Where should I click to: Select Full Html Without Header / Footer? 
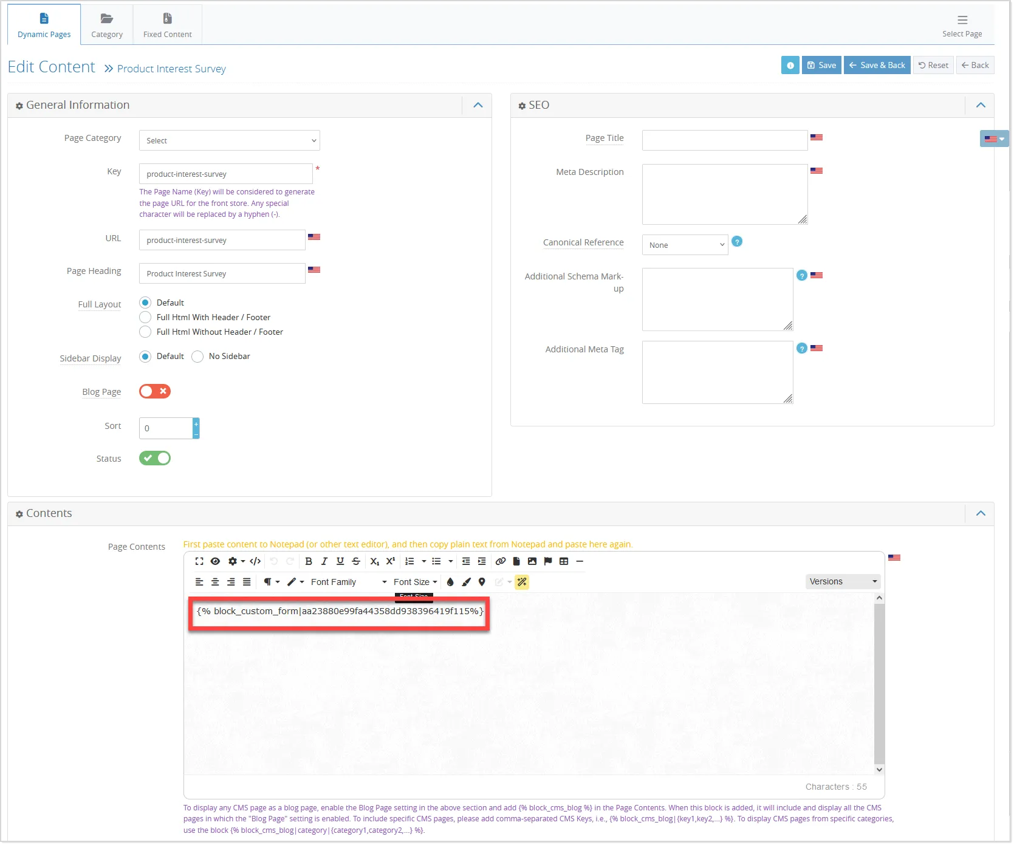click(145, 332)
